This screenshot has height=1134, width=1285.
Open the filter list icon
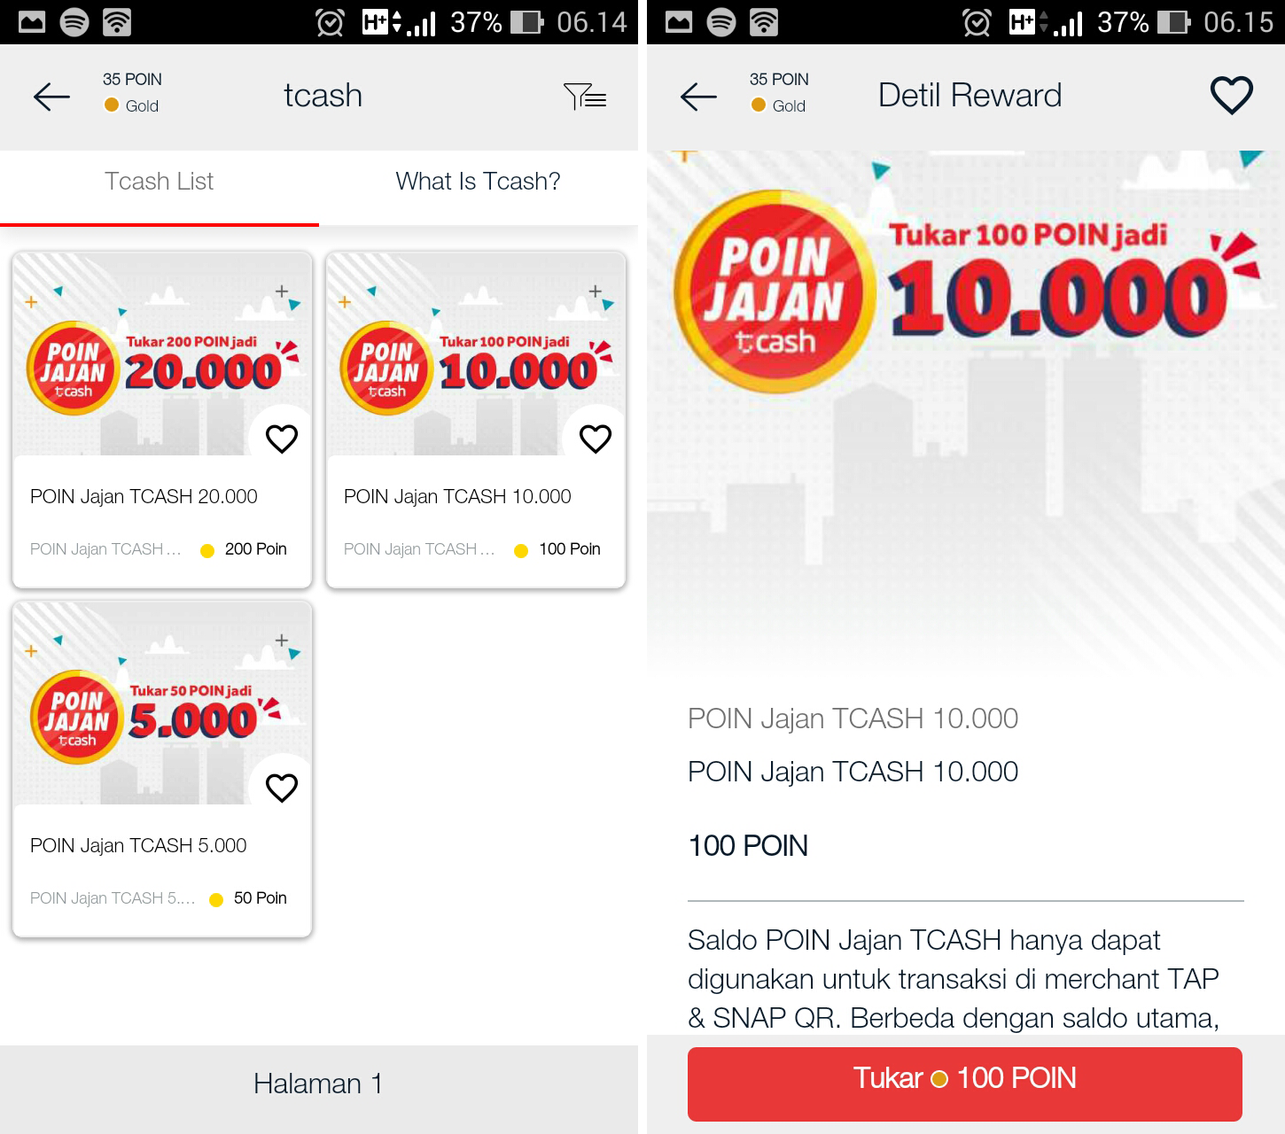pos(585,96)
